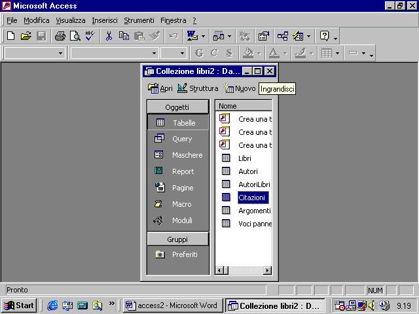Switch to access2 - Microsoft Word taskbar button
This screenshot has width=419, height=314.
(172, 305)
